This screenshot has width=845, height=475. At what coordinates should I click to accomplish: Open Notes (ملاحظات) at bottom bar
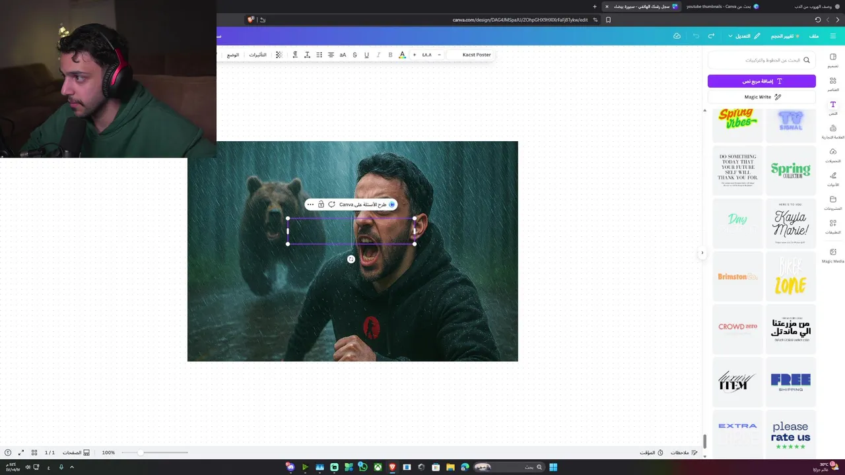click(684, 453)
